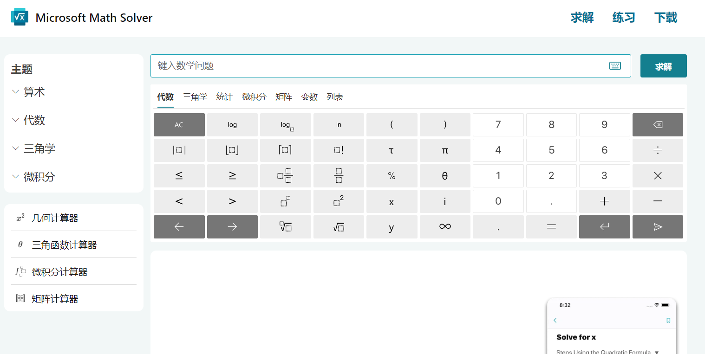Clear input with AC key

click(179, 125)
